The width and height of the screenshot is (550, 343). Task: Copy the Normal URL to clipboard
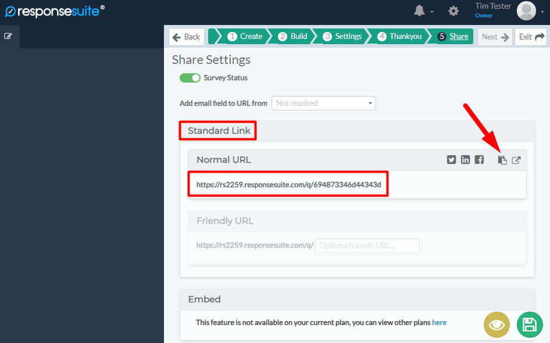[x=502, y=160]
